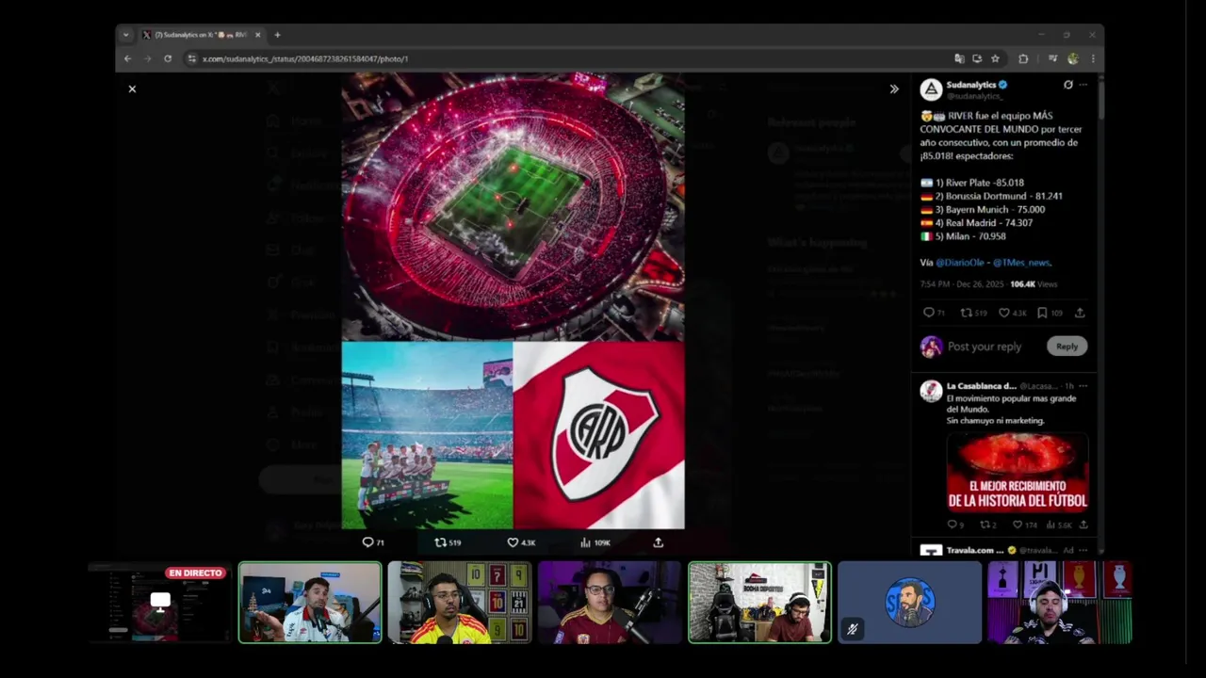This screenshot has height=678, width=1206.
Task: Select the webcam of man in yellow jersey
Action: pyautogui.click(x=460, y=603)
